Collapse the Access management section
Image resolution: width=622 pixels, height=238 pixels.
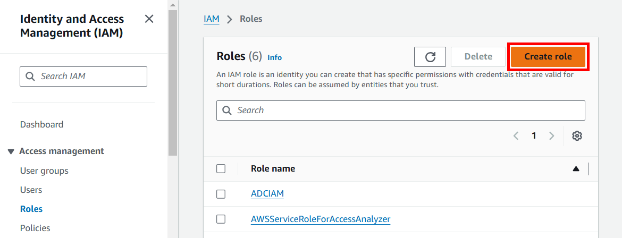tap(11, 151)
